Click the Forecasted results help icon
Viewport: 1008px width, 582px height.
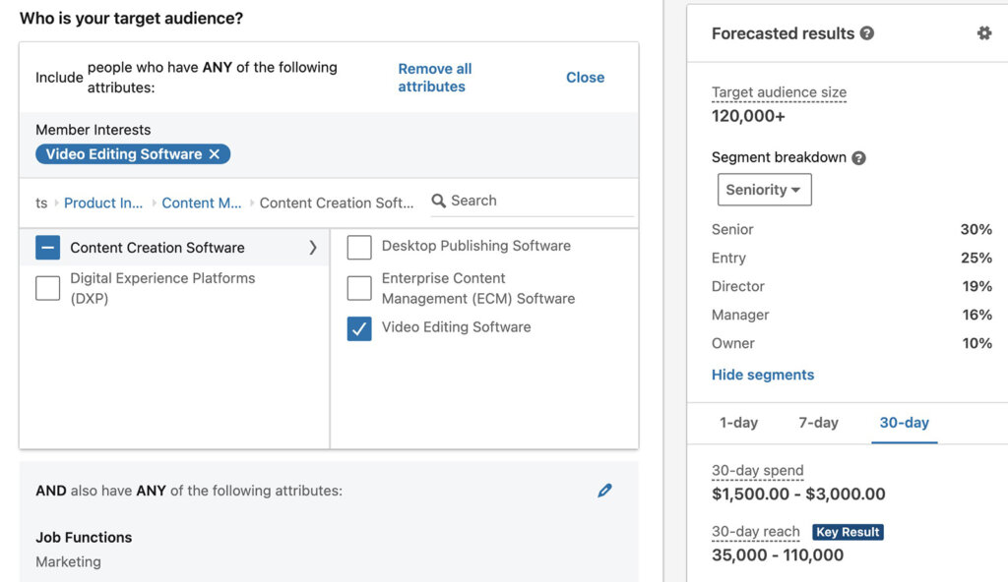click(866, 32)
